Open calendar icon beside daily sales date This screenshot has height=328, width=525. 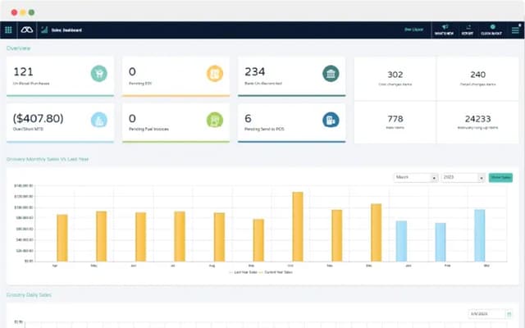[509, 314]
